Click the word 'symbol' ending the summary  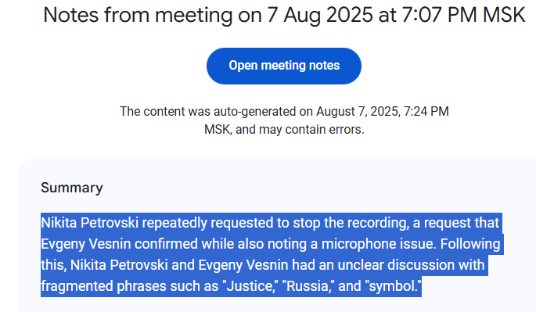[x=392, y=286]
